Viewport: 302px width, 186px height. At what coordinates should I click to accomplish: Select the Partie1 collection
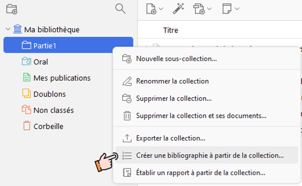tap(68, 45)
